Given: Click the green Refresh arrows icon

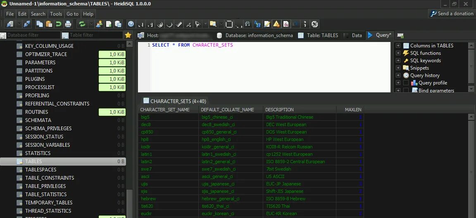Looking at the screenshot, I should coord(82,24).
